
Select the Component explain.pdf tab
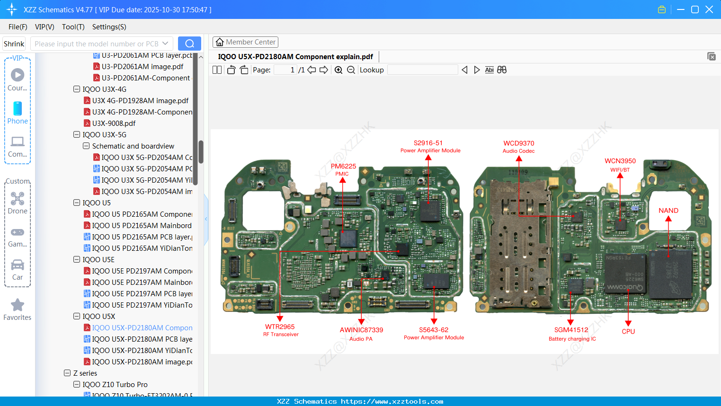pyautogui.click(x=294, y=56)
